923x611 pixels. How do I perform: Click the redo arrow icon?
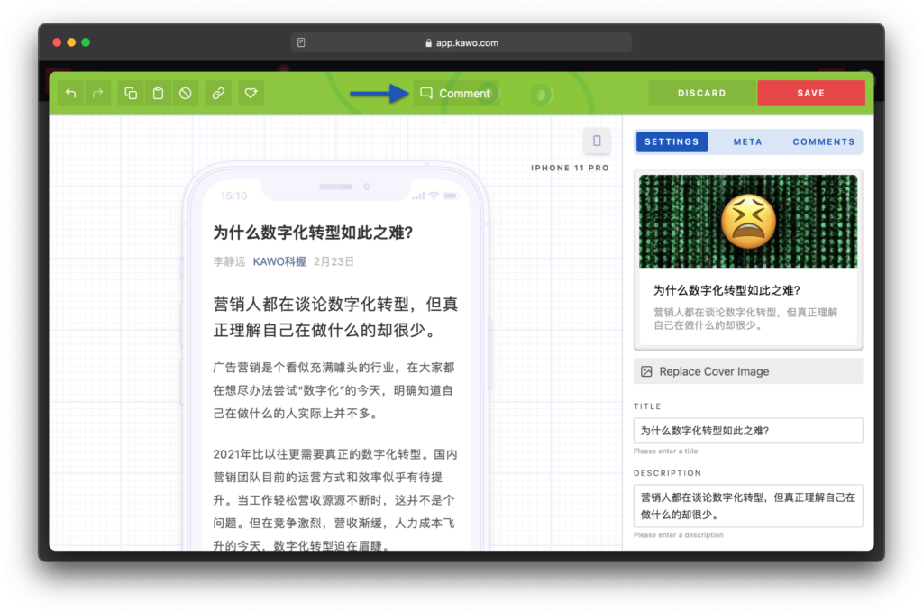(x=97, y=94)
